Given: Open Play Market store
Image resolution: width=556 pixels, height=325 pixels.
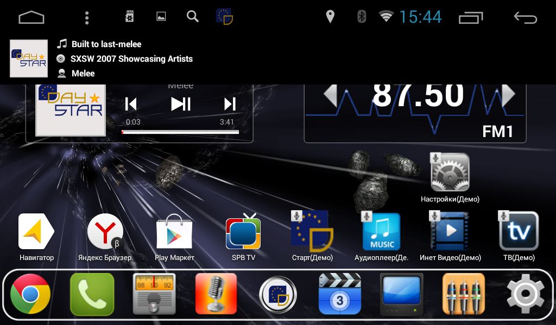Looking at the screenshot, I should pos(174,232).
